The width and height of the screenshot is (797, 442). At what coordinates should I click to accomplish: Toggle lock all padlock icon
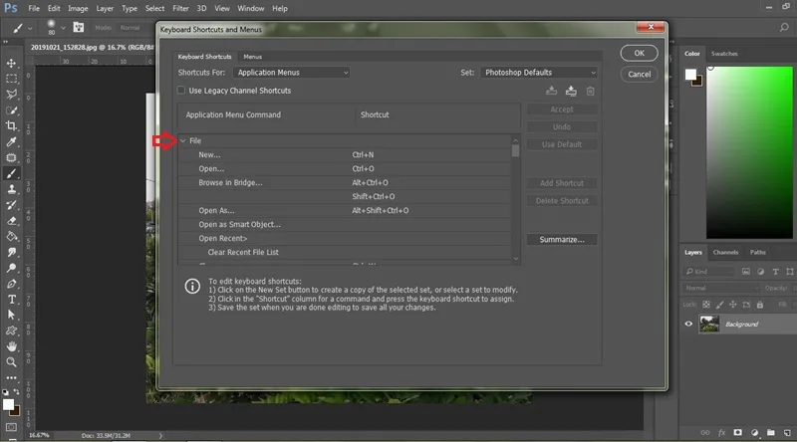click(x=760, y=305)
